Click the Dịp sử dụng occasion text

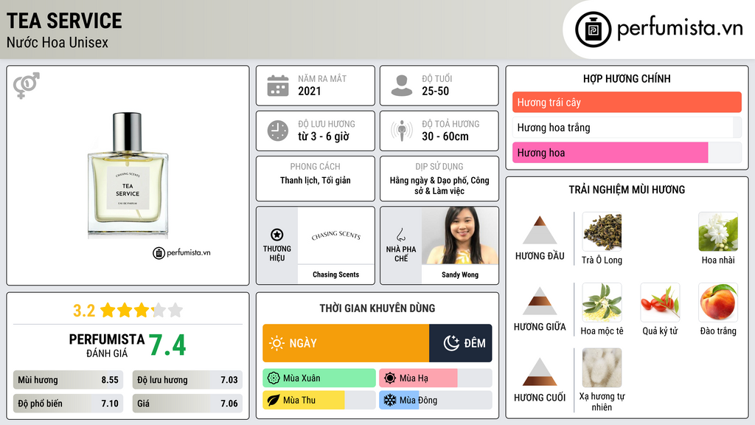[x=439, y=185]
